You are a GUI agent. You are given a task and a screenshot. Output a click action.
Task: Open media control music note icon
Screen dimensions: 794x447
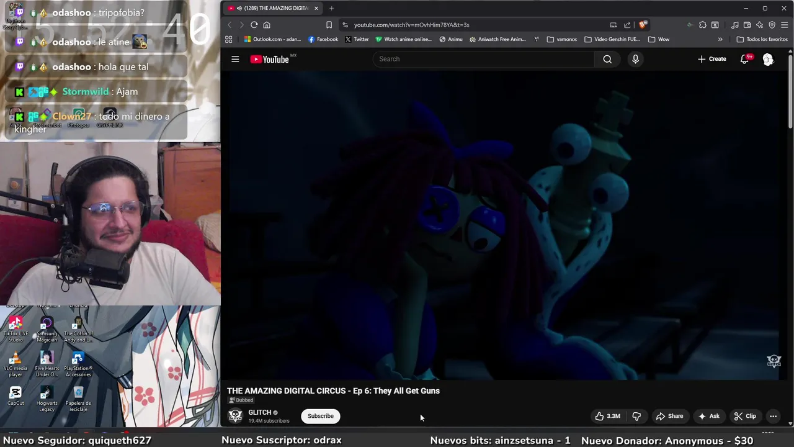pyautogui.click(x=734, y=25)
